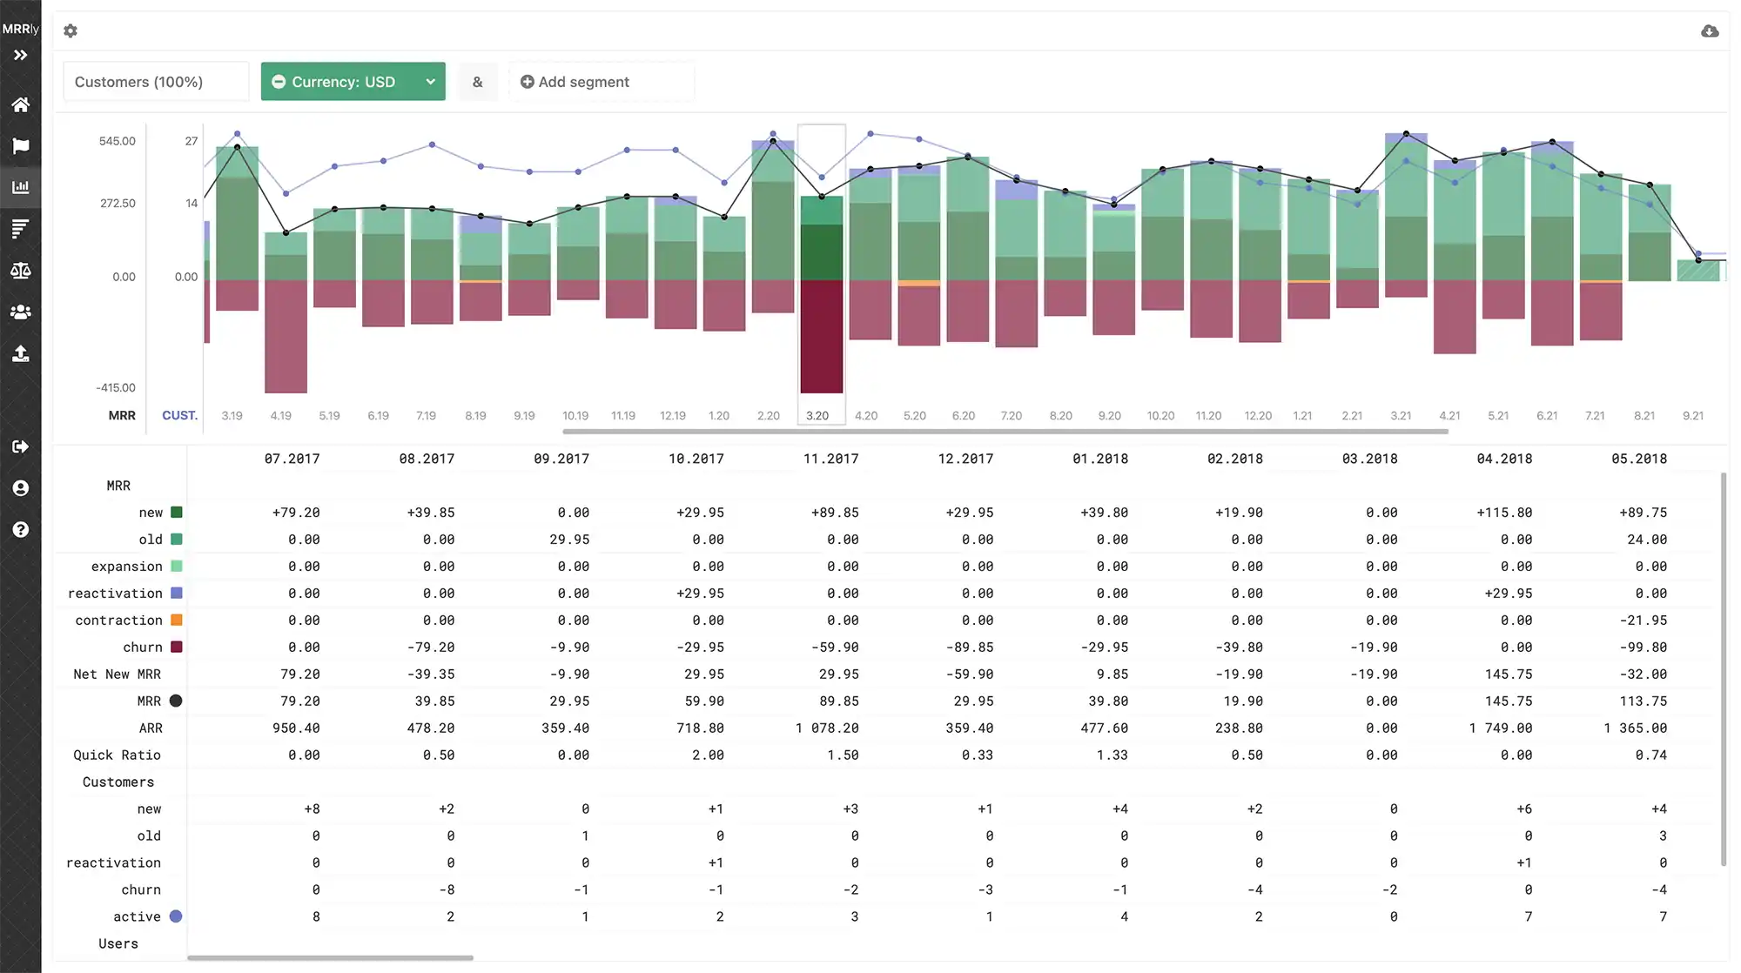The image size is (1741, 973).
Task: Remove the Currency: USD segment via the minus icon
Action: (x=279, y=81)
